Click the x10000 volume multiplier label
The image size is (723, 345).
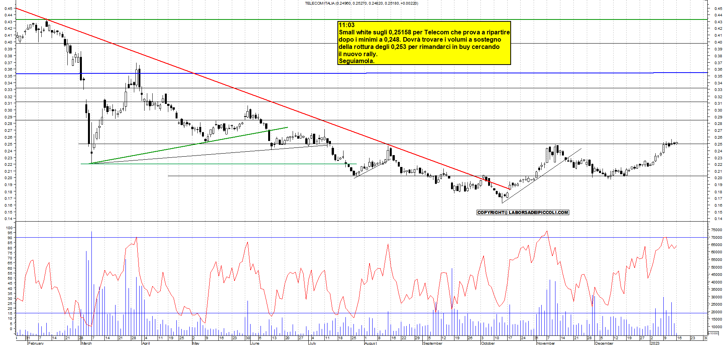[x=713, y=333]
